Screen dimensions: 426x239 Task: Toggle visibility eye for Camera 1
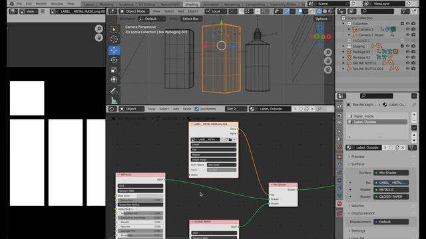point(407,29)
